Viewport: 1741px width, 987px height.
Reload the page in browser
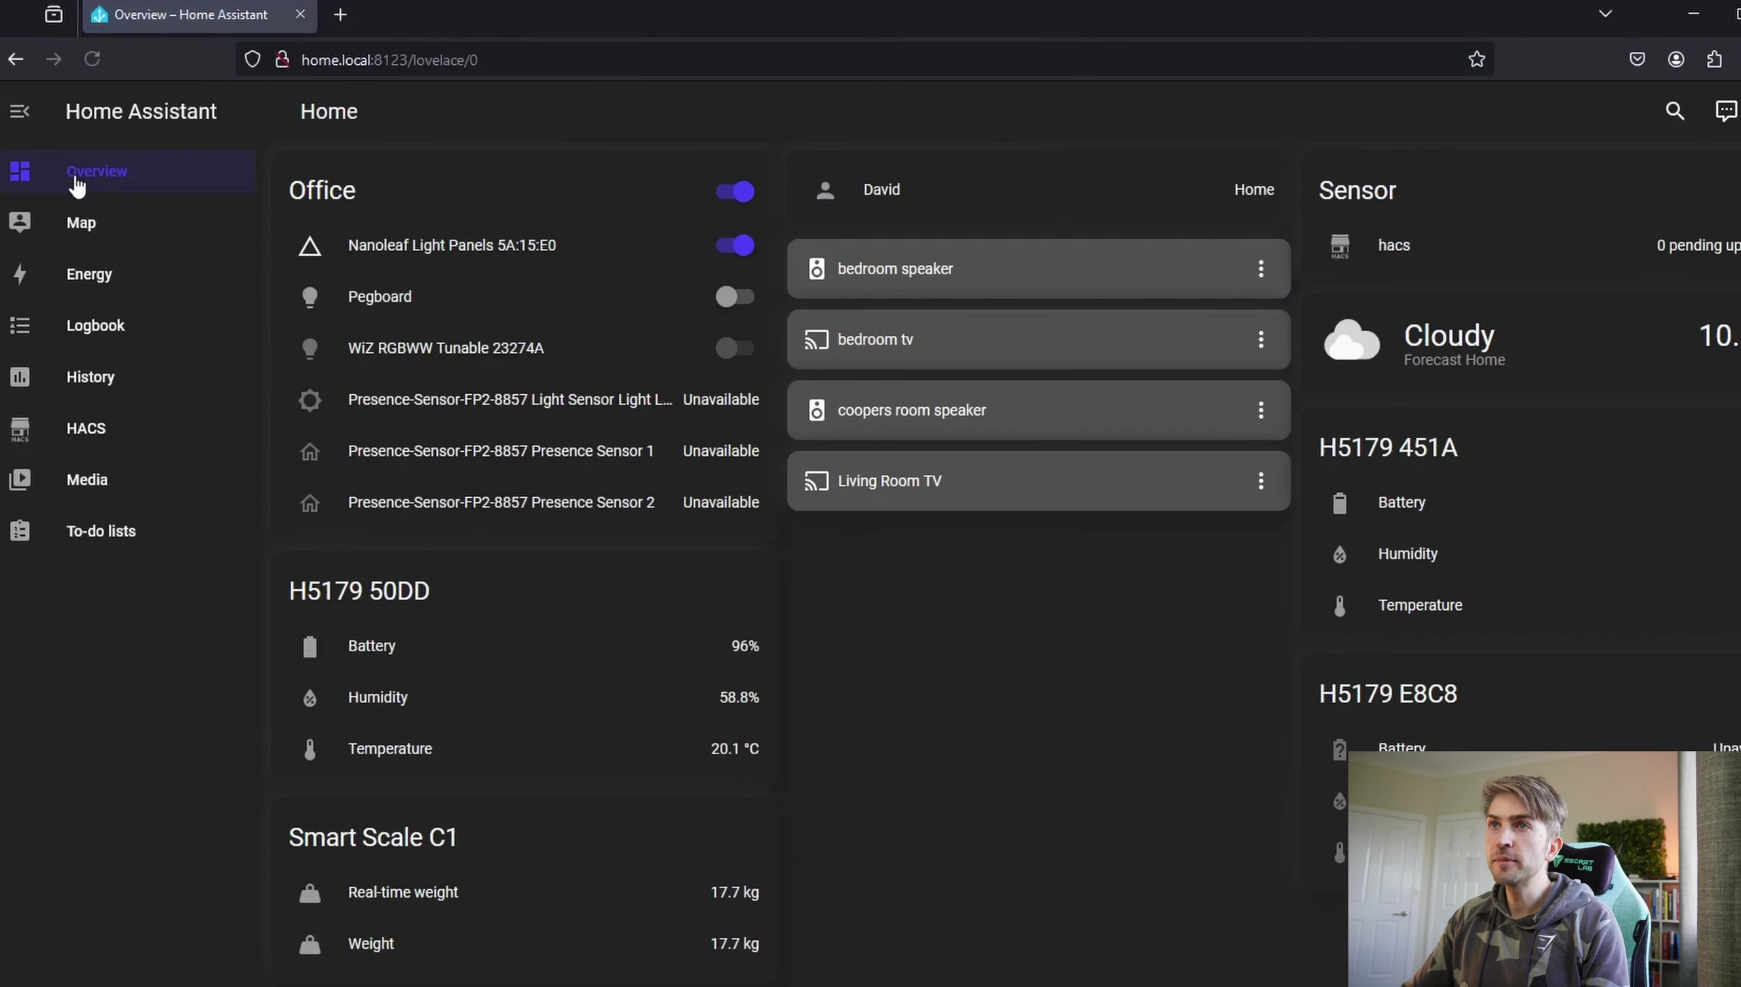point(92,60)
